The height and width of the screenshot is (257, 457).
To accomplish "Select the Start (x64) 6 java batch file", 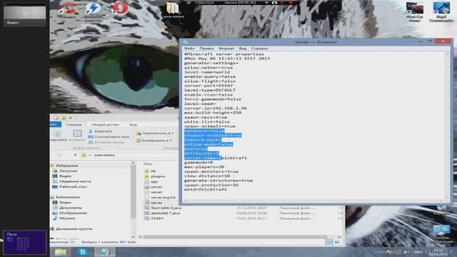I will [x=166, y=208].
